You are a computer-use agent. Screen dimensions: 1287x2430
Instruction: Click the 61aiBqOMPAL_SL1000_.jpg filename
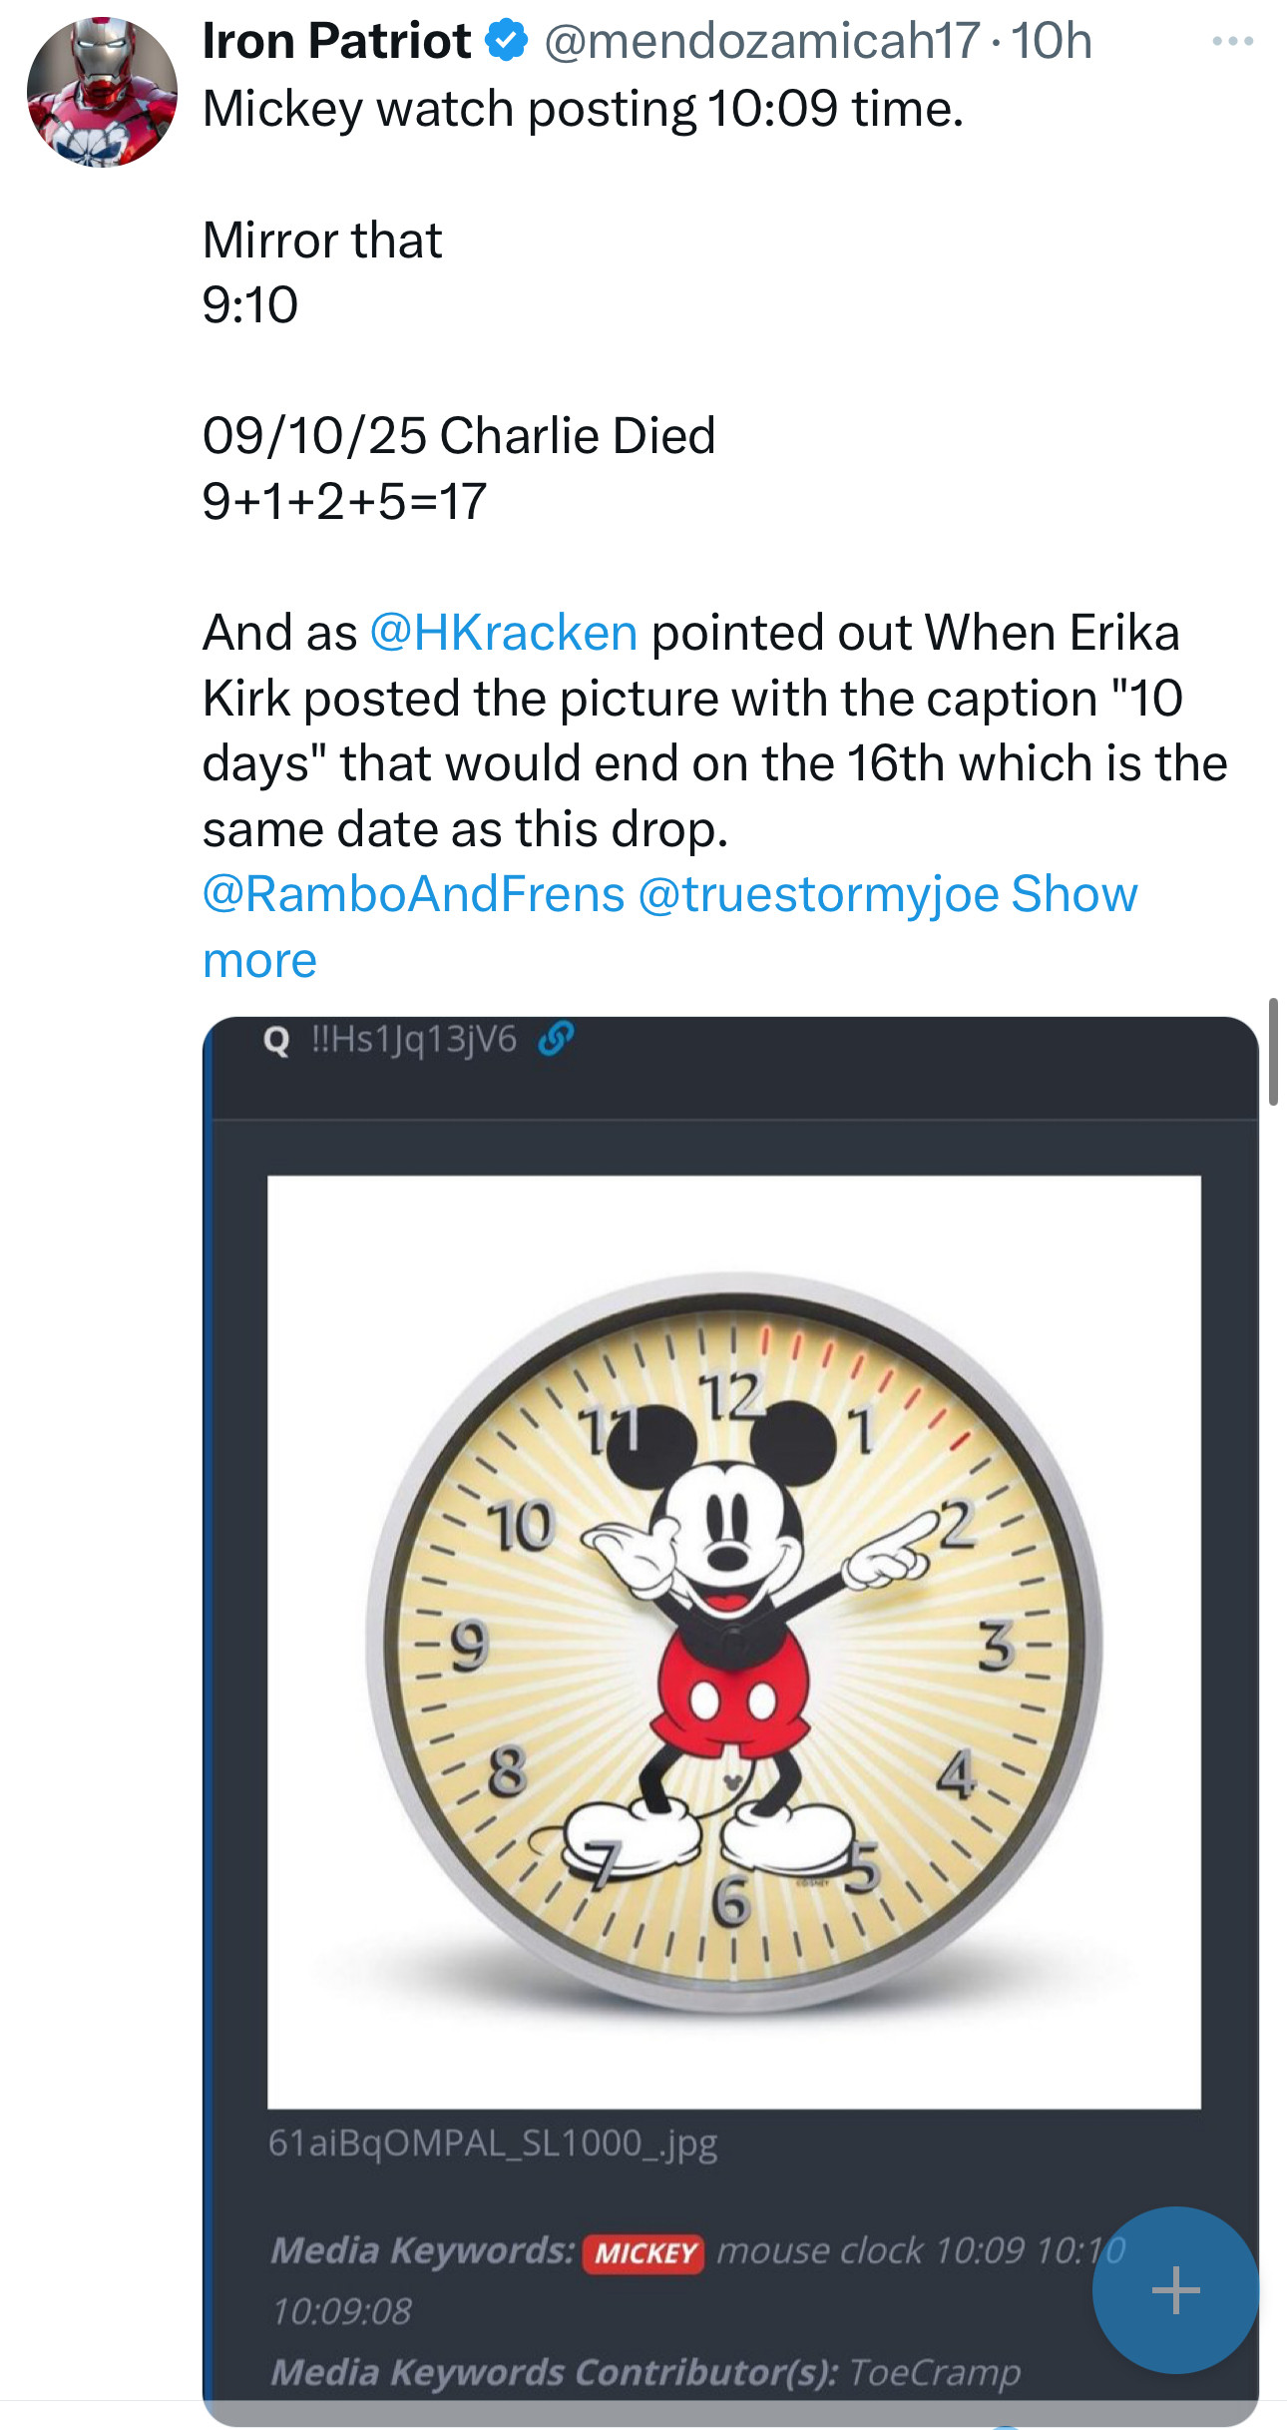click(x=493, y=2143)
